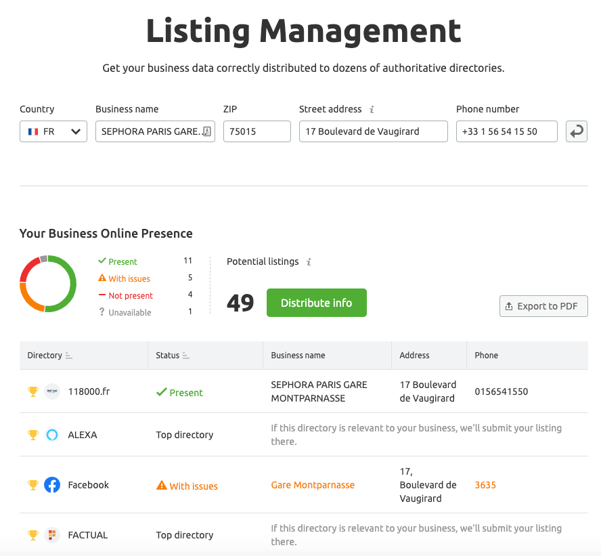Click the FACTUAL directory logo
The height and width of the screenshot is (556, 601).
(52, 534)
